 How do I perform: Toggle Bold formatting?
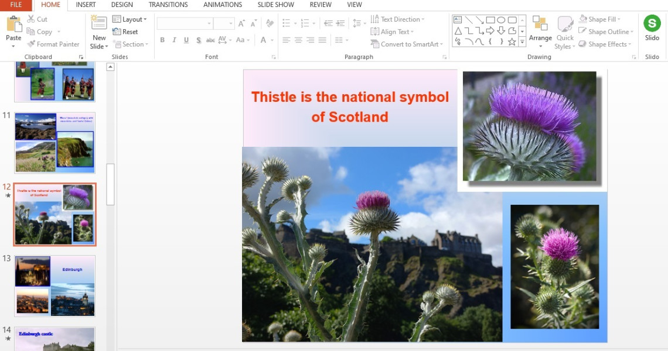click(162, 40)
